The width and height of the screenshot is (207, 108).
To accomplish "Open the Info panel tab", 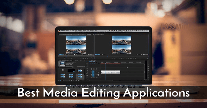I will [x=81, y=60].
